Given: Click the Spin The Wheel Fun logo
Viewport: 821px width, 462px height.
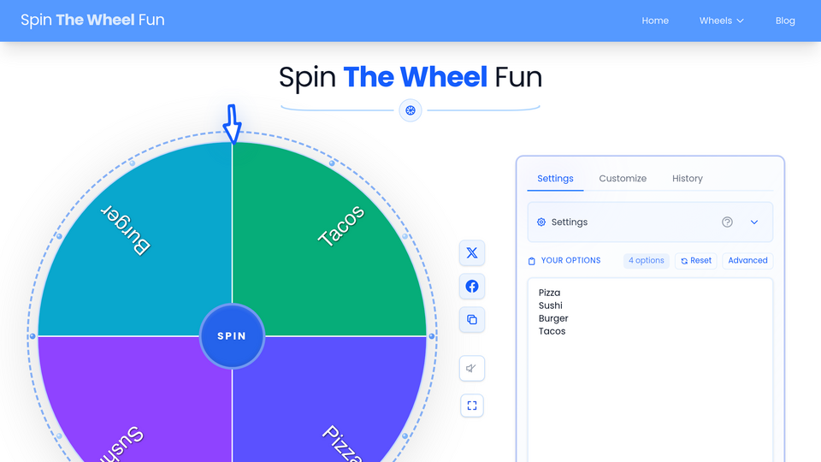Looking at the screenshot, I should [92, 20].
